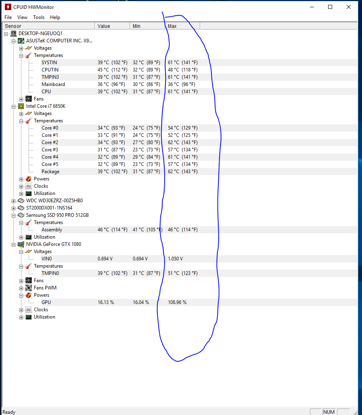This screenshot has width=362, height=415.
Task: Select the Package temperature row
Action: 199,172
